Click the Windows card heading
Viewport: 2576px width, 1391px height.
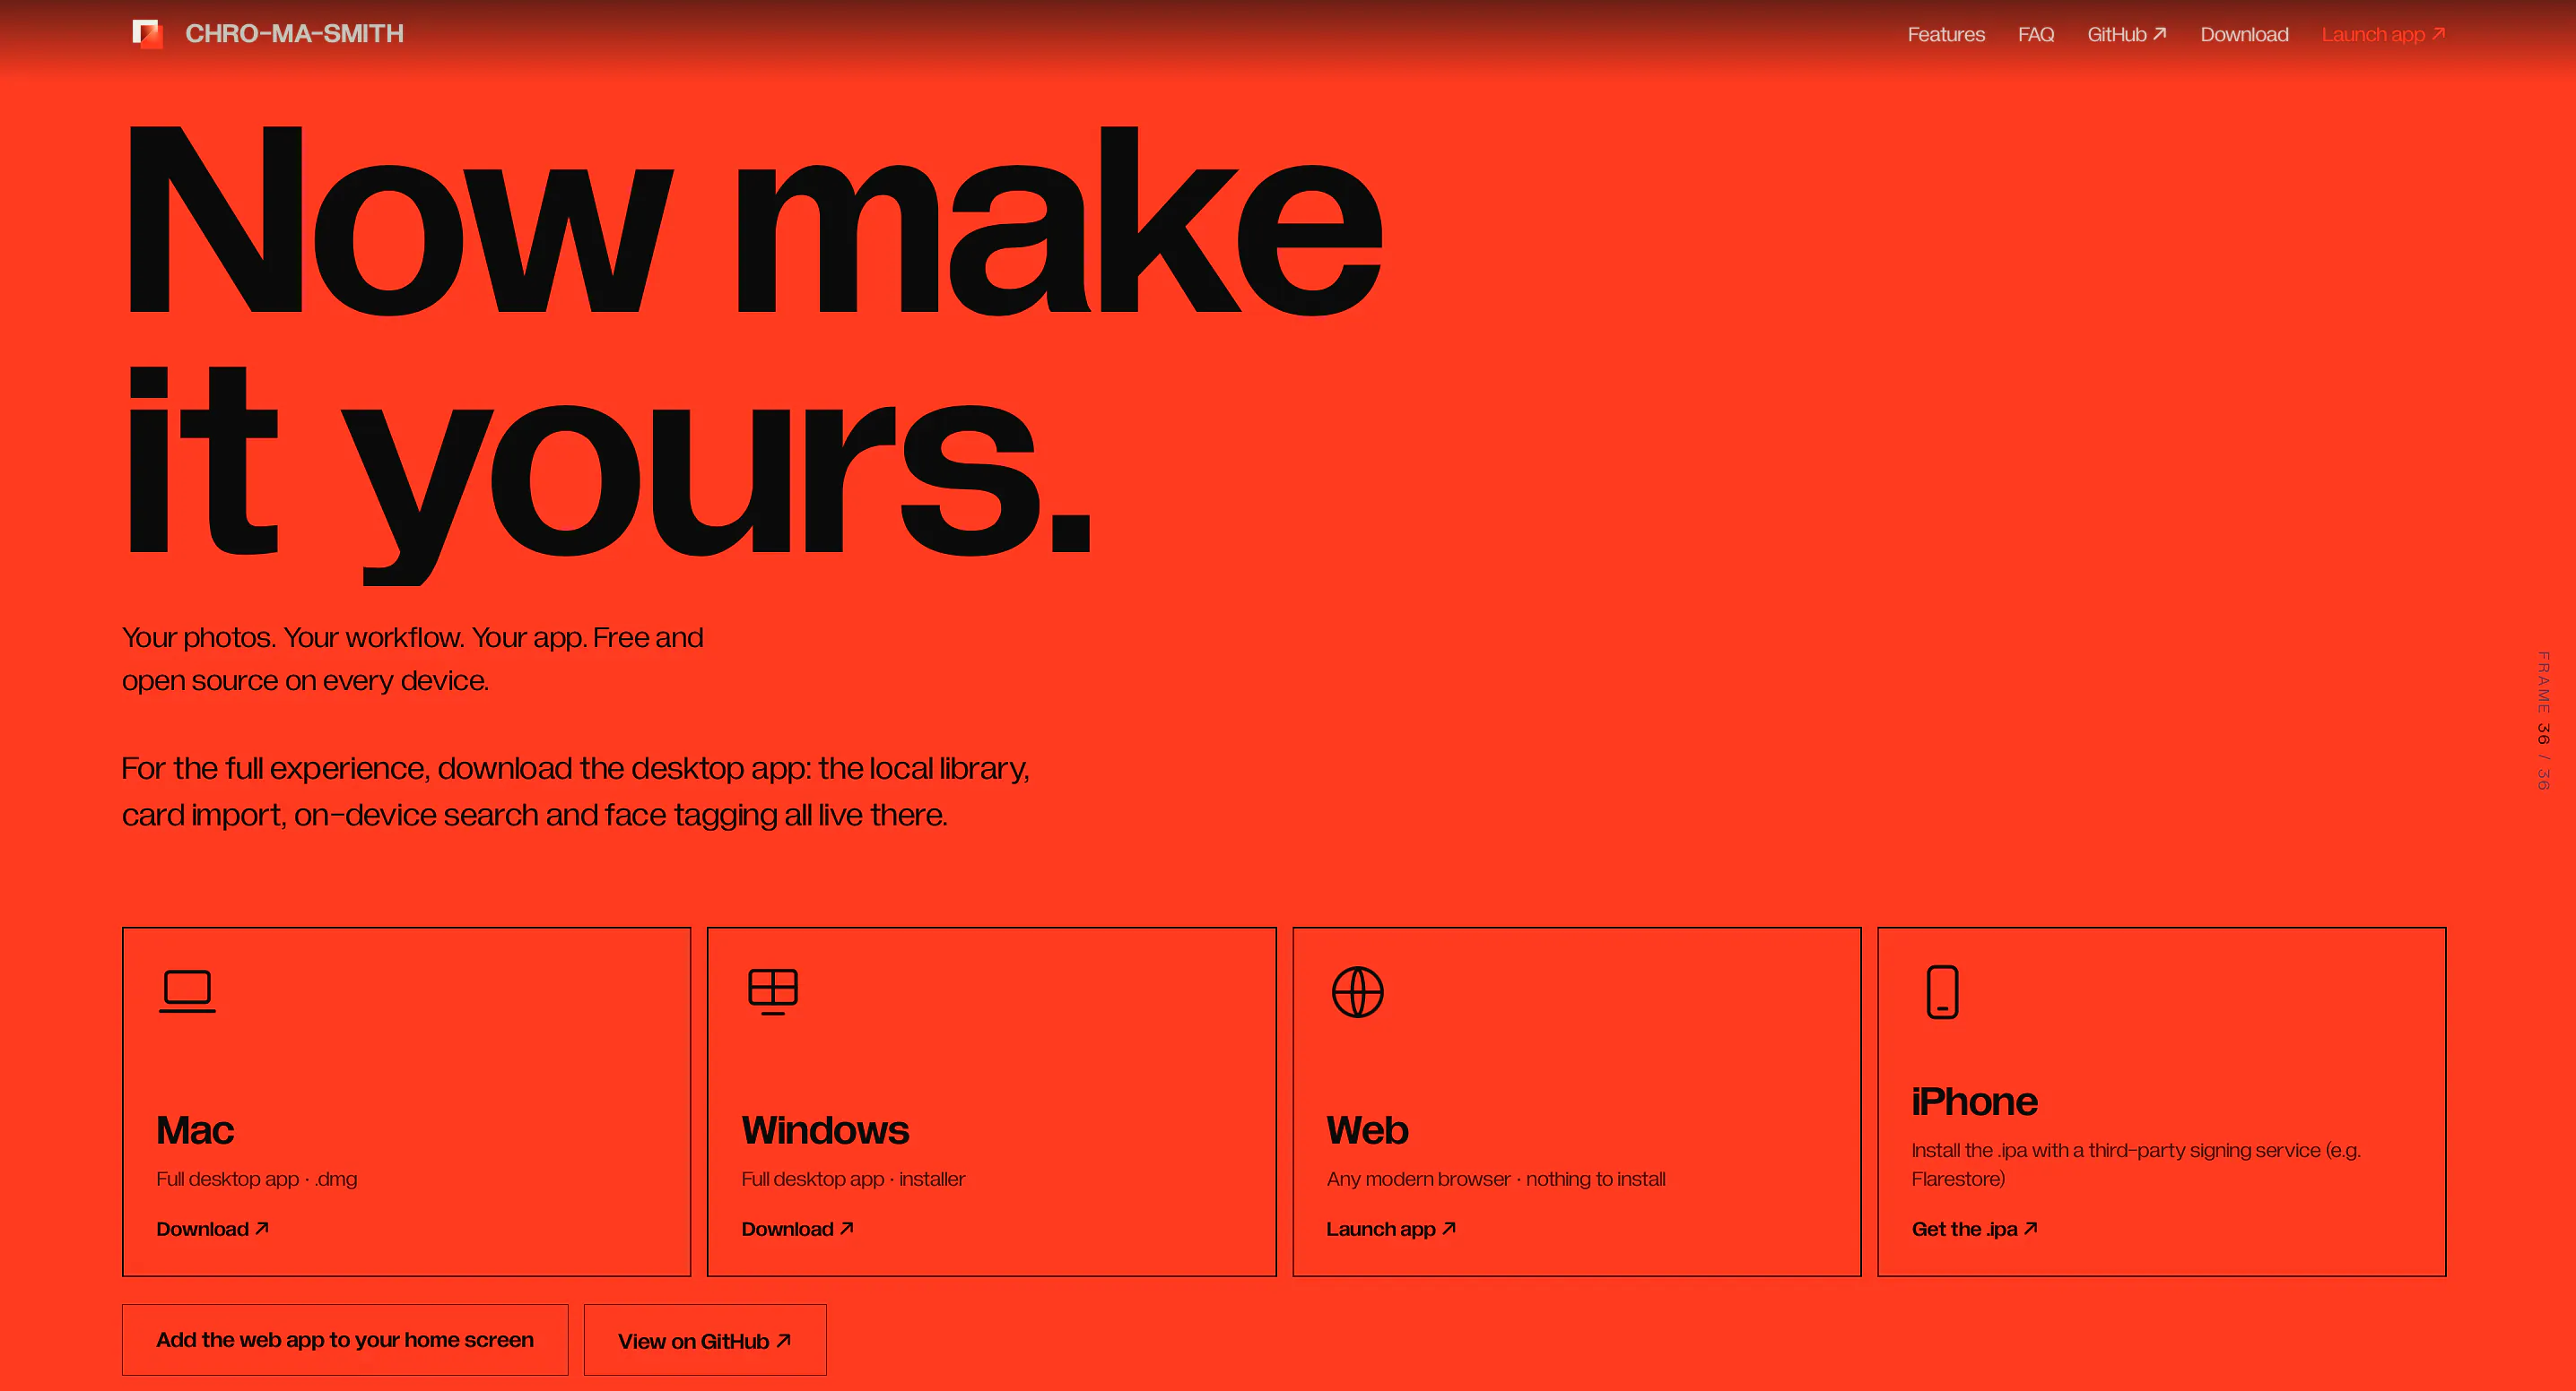[825, 1130]
